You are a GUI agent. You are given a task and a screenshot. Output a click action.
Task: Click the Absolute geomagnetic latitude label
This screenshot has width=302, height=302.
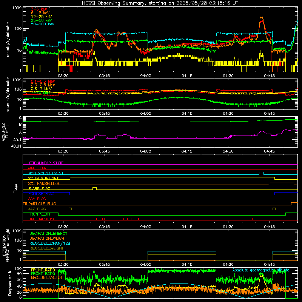pos(261,270)
